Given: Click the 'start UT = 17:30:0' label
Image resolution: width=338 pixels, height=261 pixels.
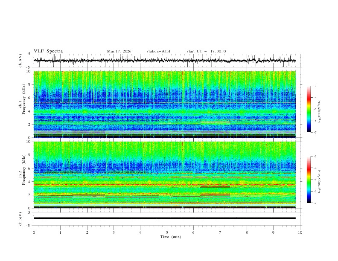Looking at the screenshot, I should pyautogui.click(x=206, y=51).
